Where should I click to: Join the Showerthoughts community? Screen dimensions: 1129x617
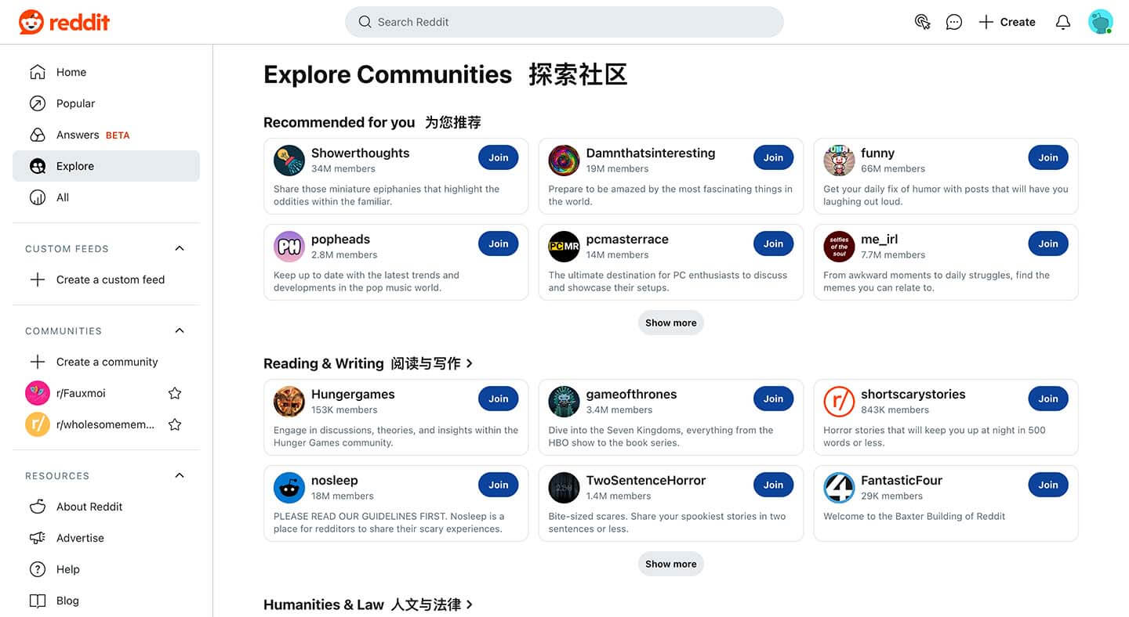(x=499, y=157)
